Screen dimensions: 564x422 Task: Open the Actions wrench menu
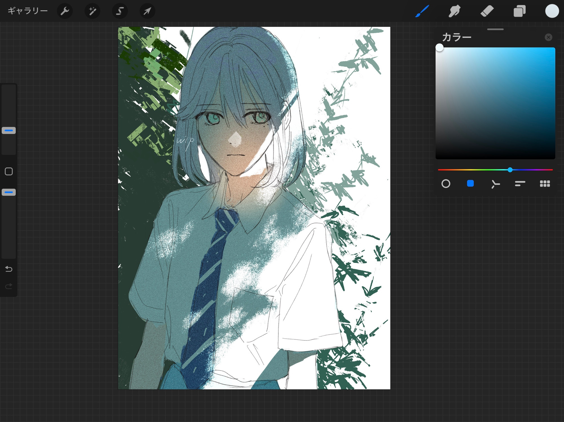coord(65,11)
